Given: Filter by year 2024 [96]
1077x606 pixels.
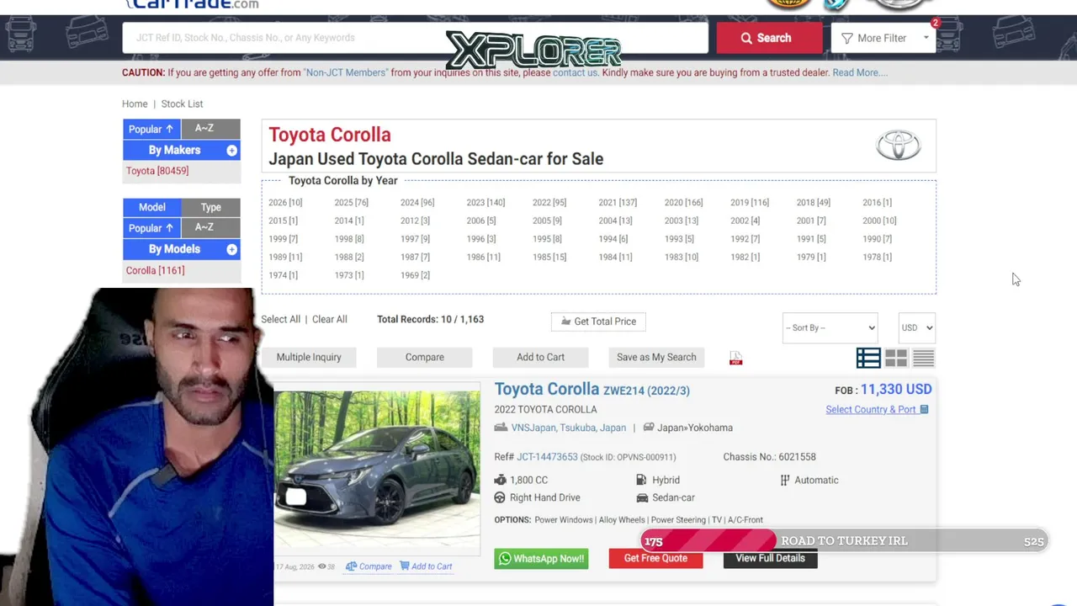Looking at the screenshot, I should pyautogui.click(x=417, y=203).
